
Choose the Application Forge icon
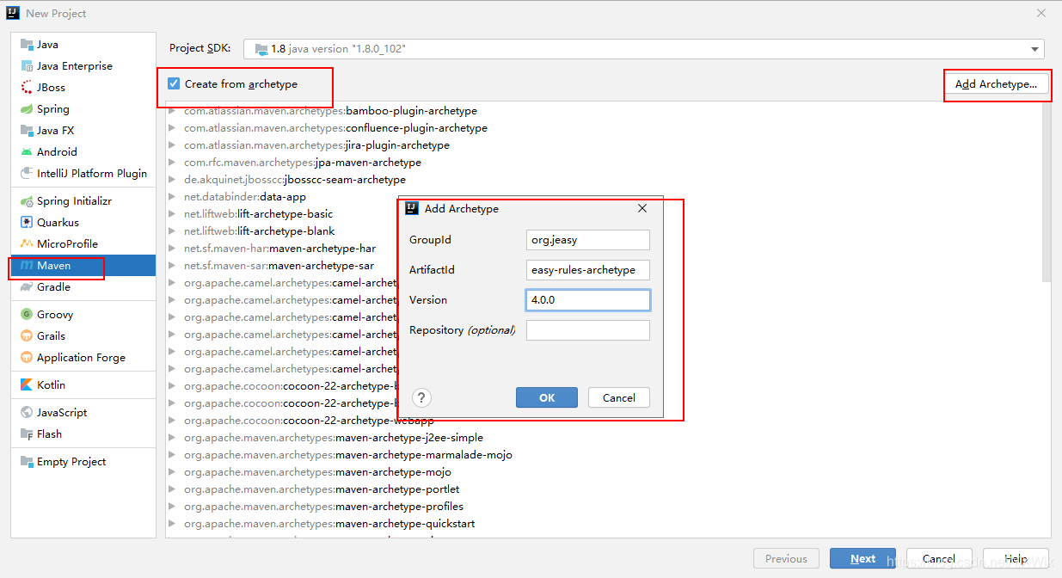27,358
